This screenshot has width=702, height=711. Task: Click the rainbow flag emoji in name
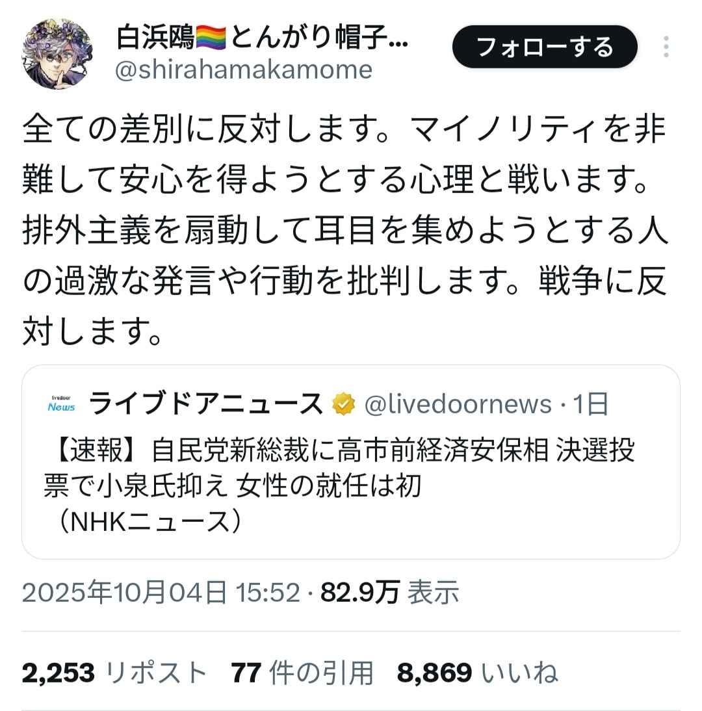[x=211, y=37]
